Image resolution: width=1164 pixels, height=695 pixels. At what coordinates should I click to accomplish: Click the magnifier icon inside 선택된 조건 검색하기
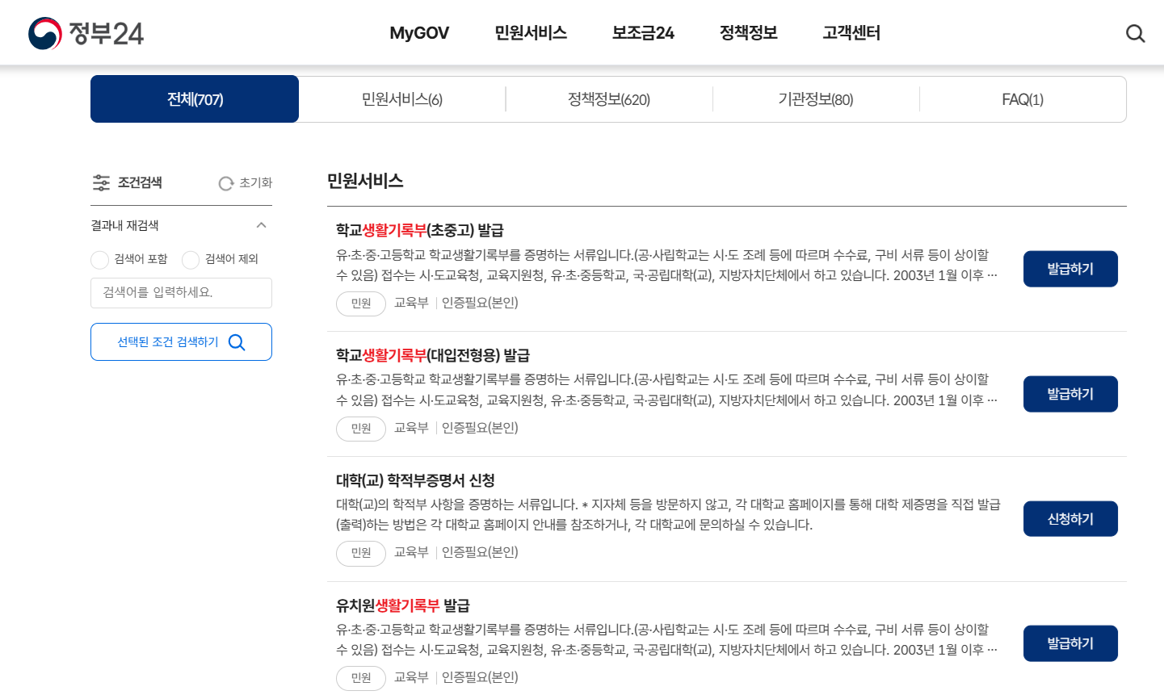pos(237,341)
